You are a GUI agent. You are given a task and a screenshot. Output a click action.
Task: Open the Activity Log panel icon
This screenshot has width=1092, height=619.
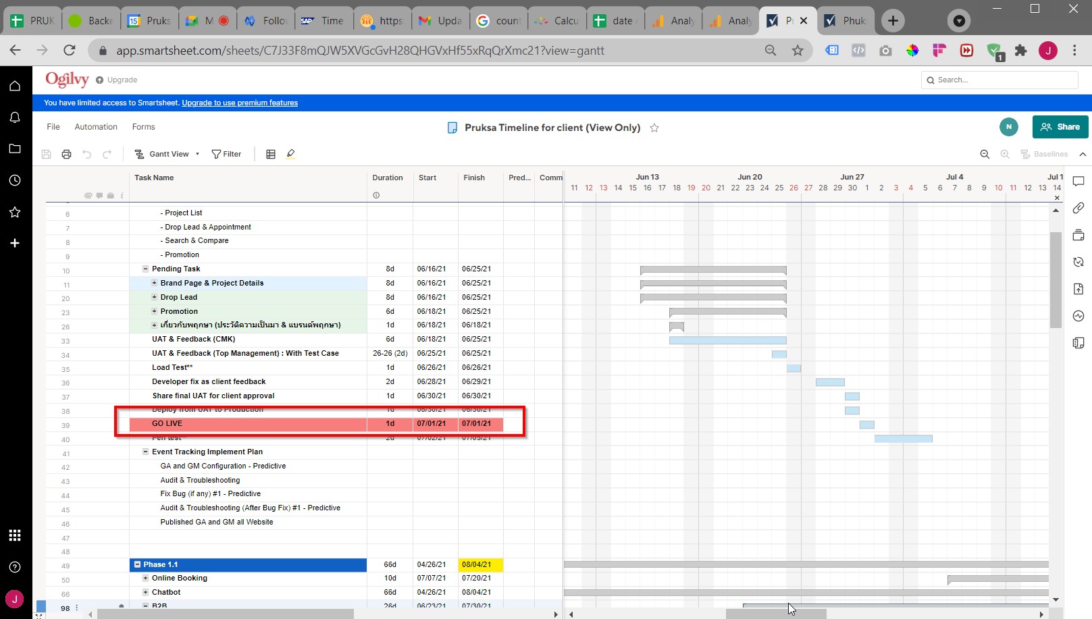(x=1078, y=316)
